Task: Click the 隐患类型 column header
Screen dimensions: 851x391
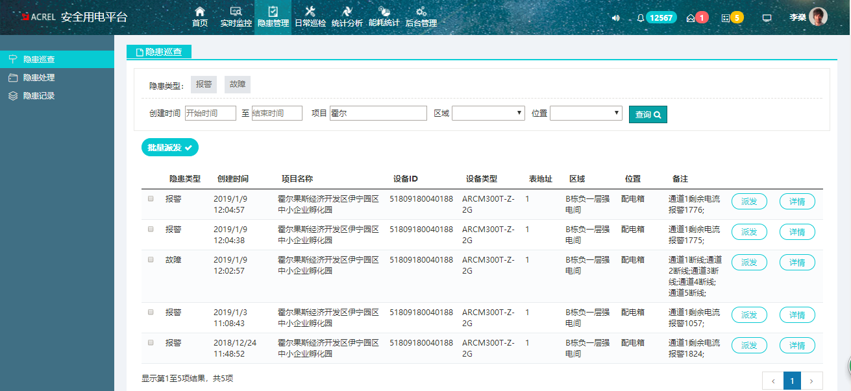Action: [x=185, y=179]
